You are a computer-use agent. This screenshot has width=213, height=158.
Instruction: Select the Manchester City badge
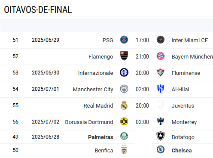(124, 89)
